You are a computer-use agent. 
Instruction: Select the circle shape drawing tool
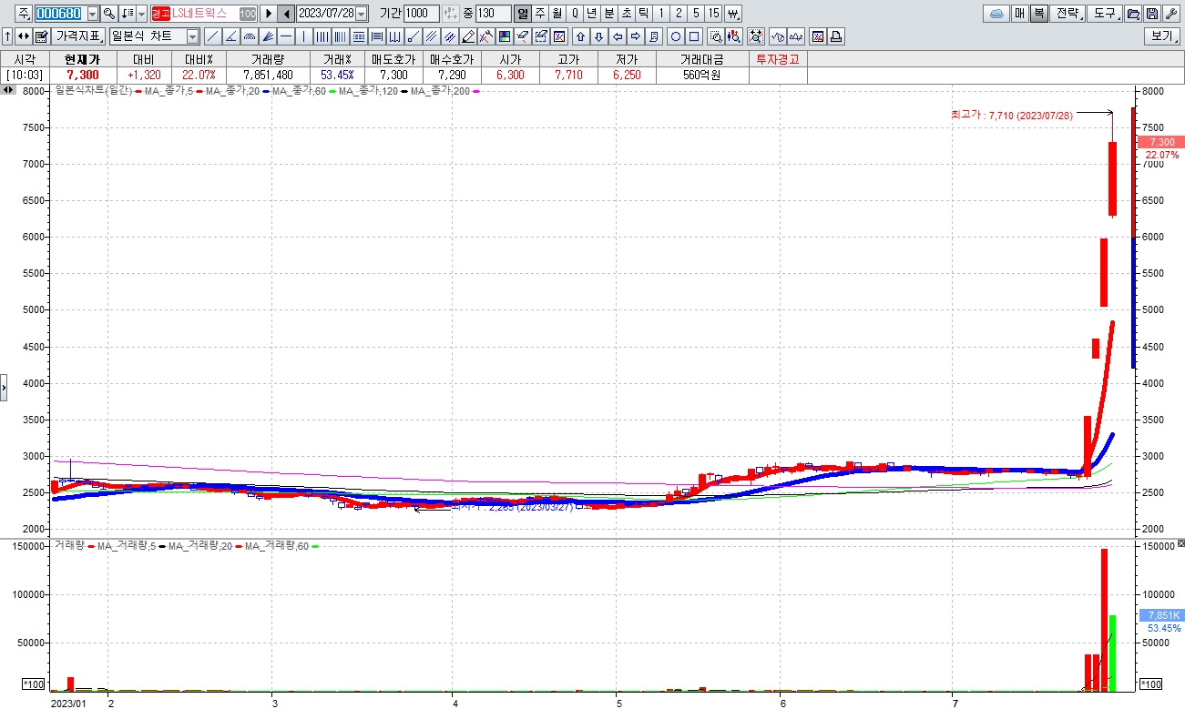[675, 36]
